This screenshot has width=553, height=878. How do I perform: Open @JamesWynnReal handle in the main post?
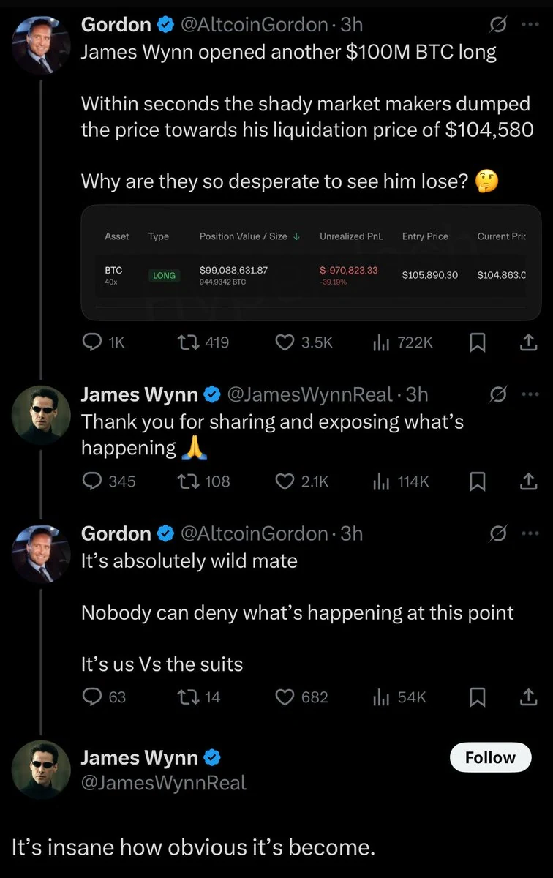(163, 783)
